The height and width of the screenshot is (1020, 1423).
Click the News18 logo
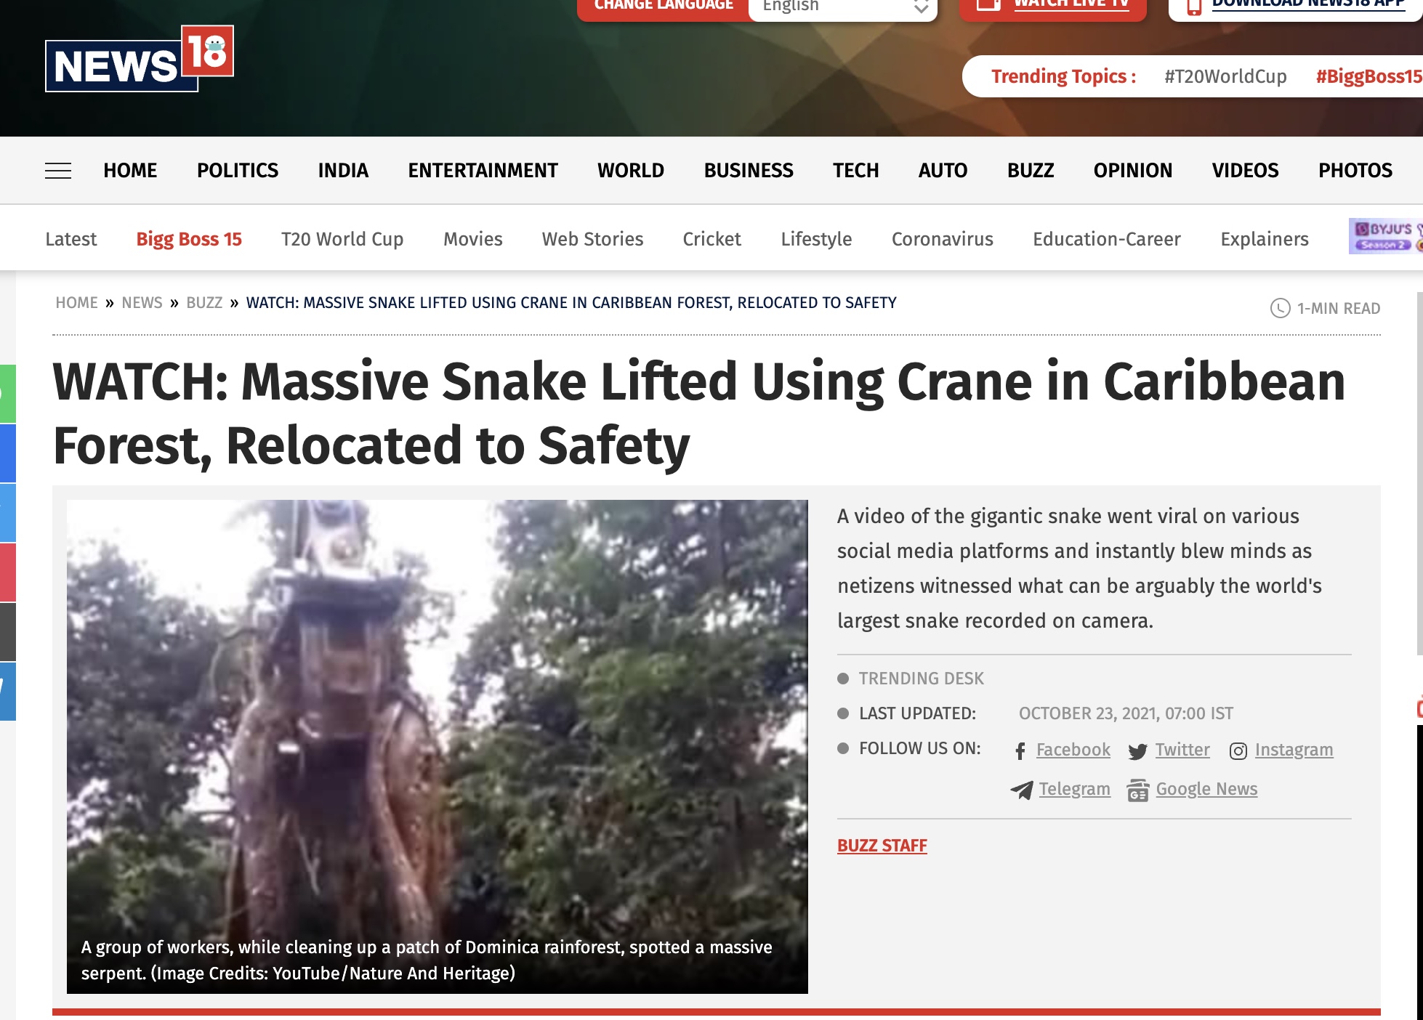140,59
